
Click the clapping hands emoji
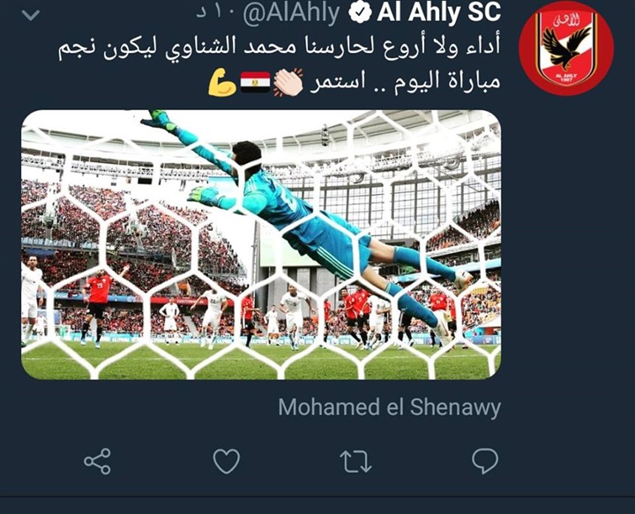coord(288,82)
